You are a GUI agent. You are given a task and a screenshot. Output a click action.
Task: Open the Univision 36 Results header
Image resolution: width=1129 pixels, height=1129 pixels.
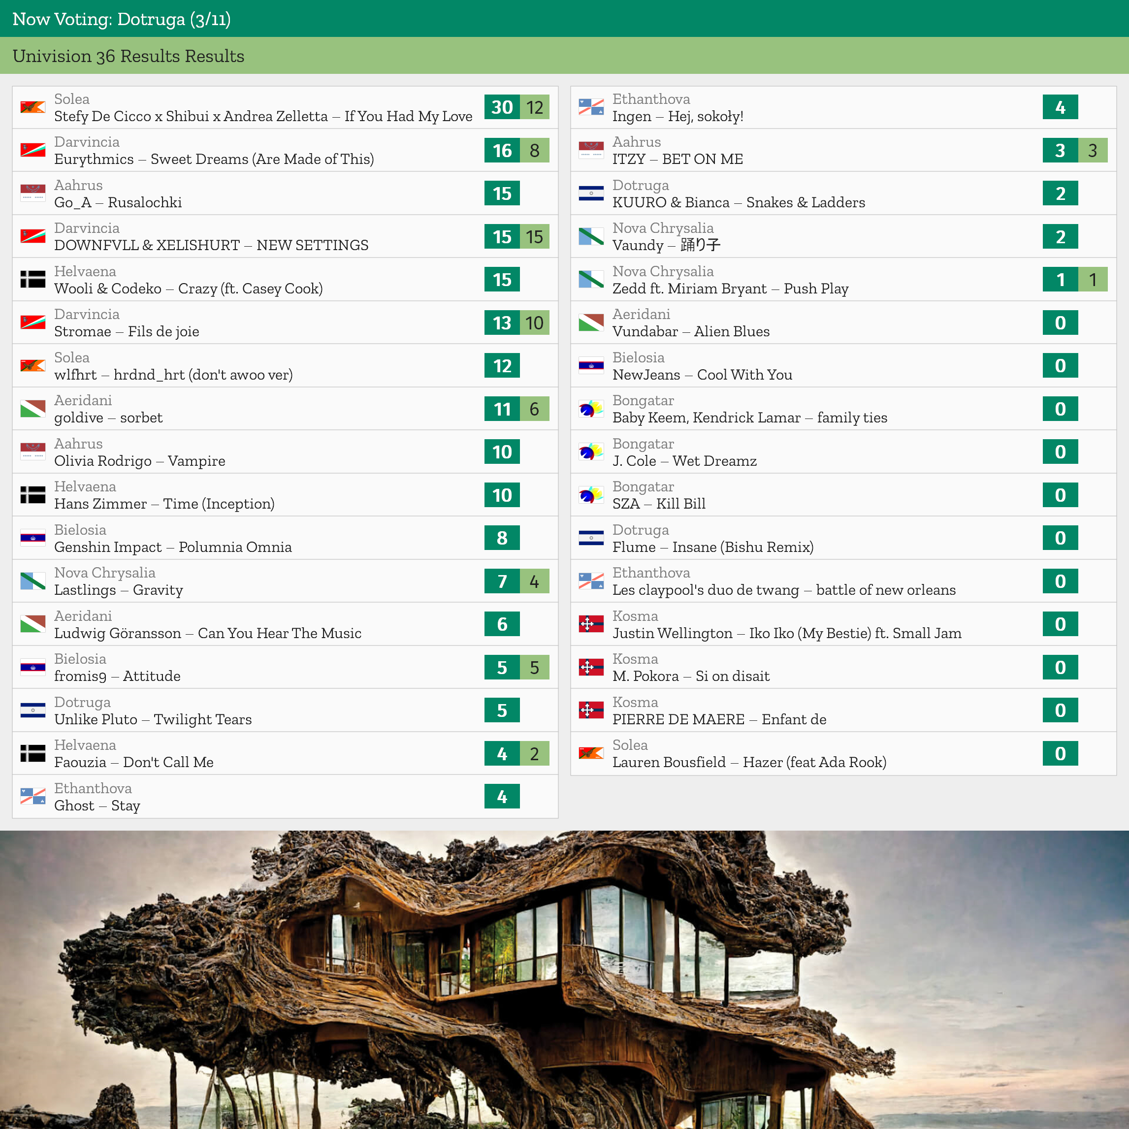[129, 56]
